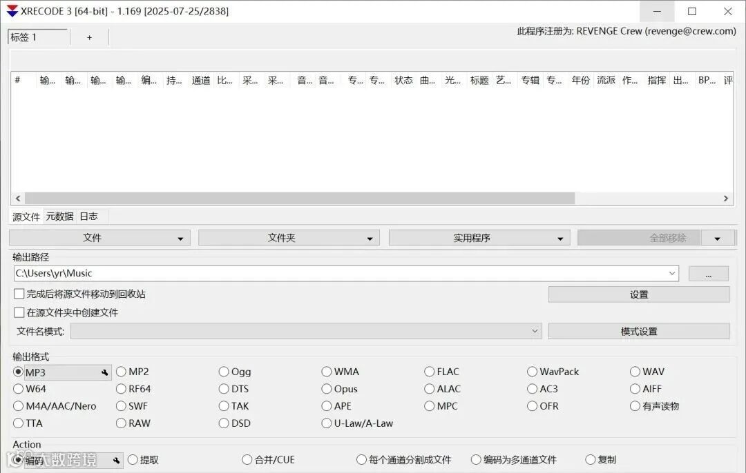Click the XRECODE logo in title bar
The height and width of the screenshot is (473, 746).
point(12,11)
